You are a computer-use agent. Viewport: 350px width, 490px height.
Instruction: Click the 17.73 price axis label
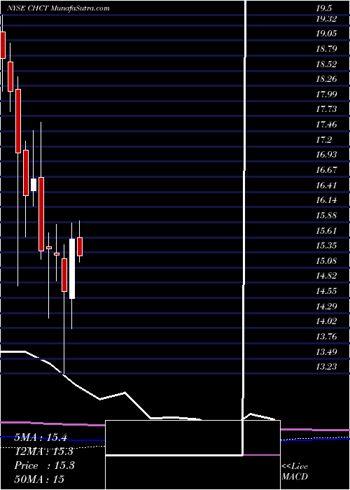326,109
